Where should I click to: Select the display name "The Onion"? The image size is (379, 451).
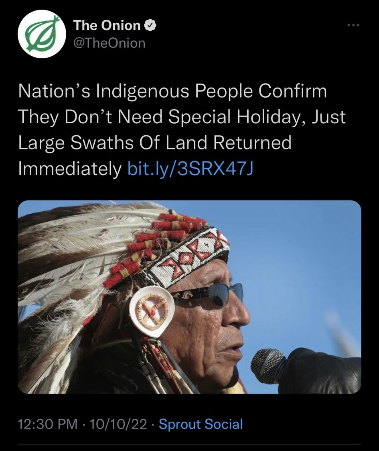point(107,25)
